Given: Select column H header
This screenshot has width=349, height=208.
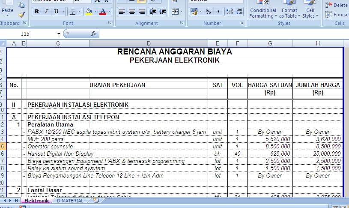Looking at the screenshot, I should click(318, 43).
